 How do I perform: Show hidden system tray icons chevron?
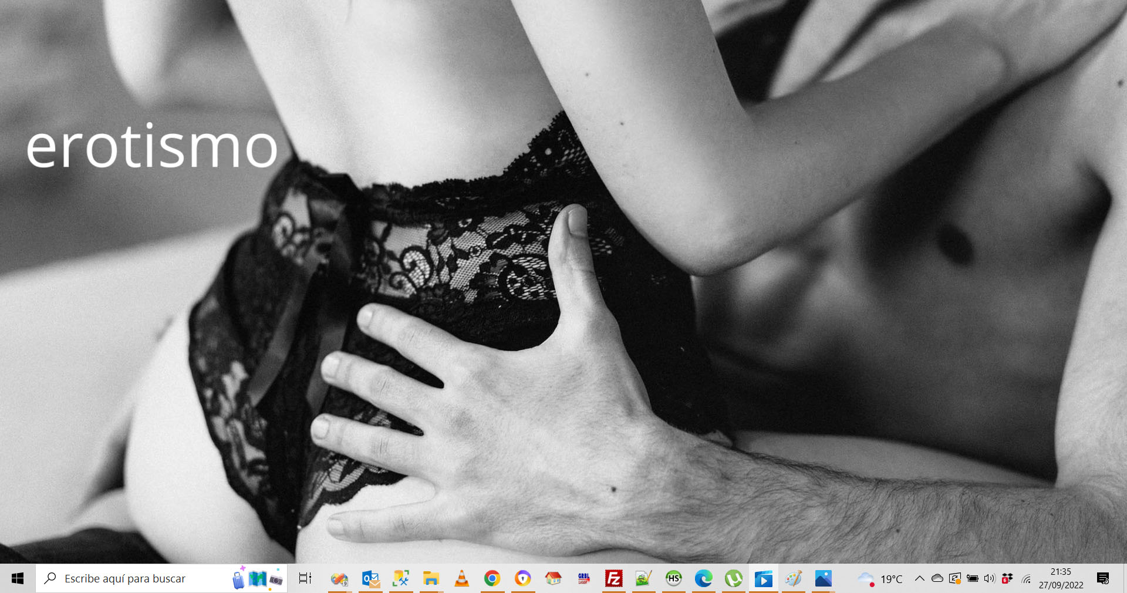920,578
